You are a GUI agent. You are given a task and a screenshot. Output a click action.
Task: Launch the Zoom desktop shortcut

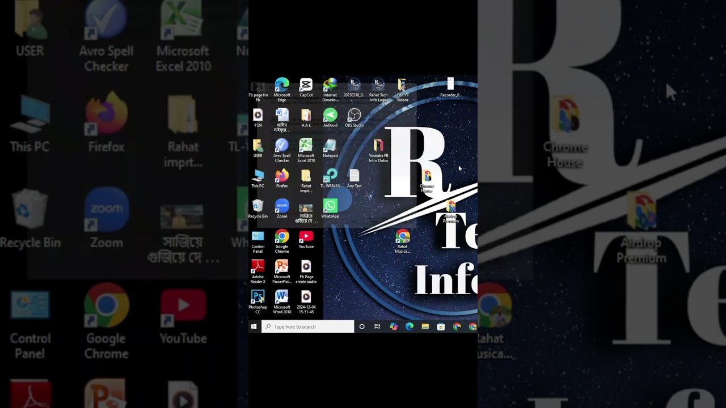click(x=282, y=209)
